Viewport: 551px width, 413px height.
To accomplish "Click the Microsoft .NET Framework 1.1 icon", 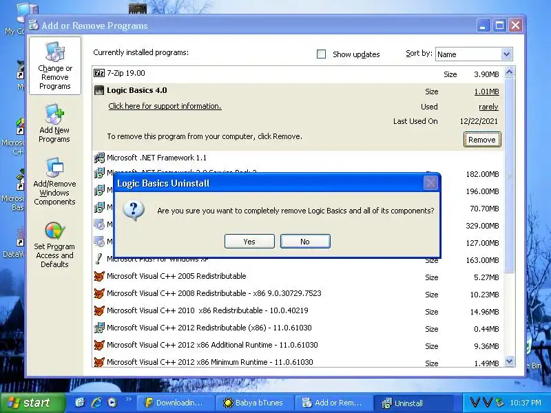I will click(99, 158).
